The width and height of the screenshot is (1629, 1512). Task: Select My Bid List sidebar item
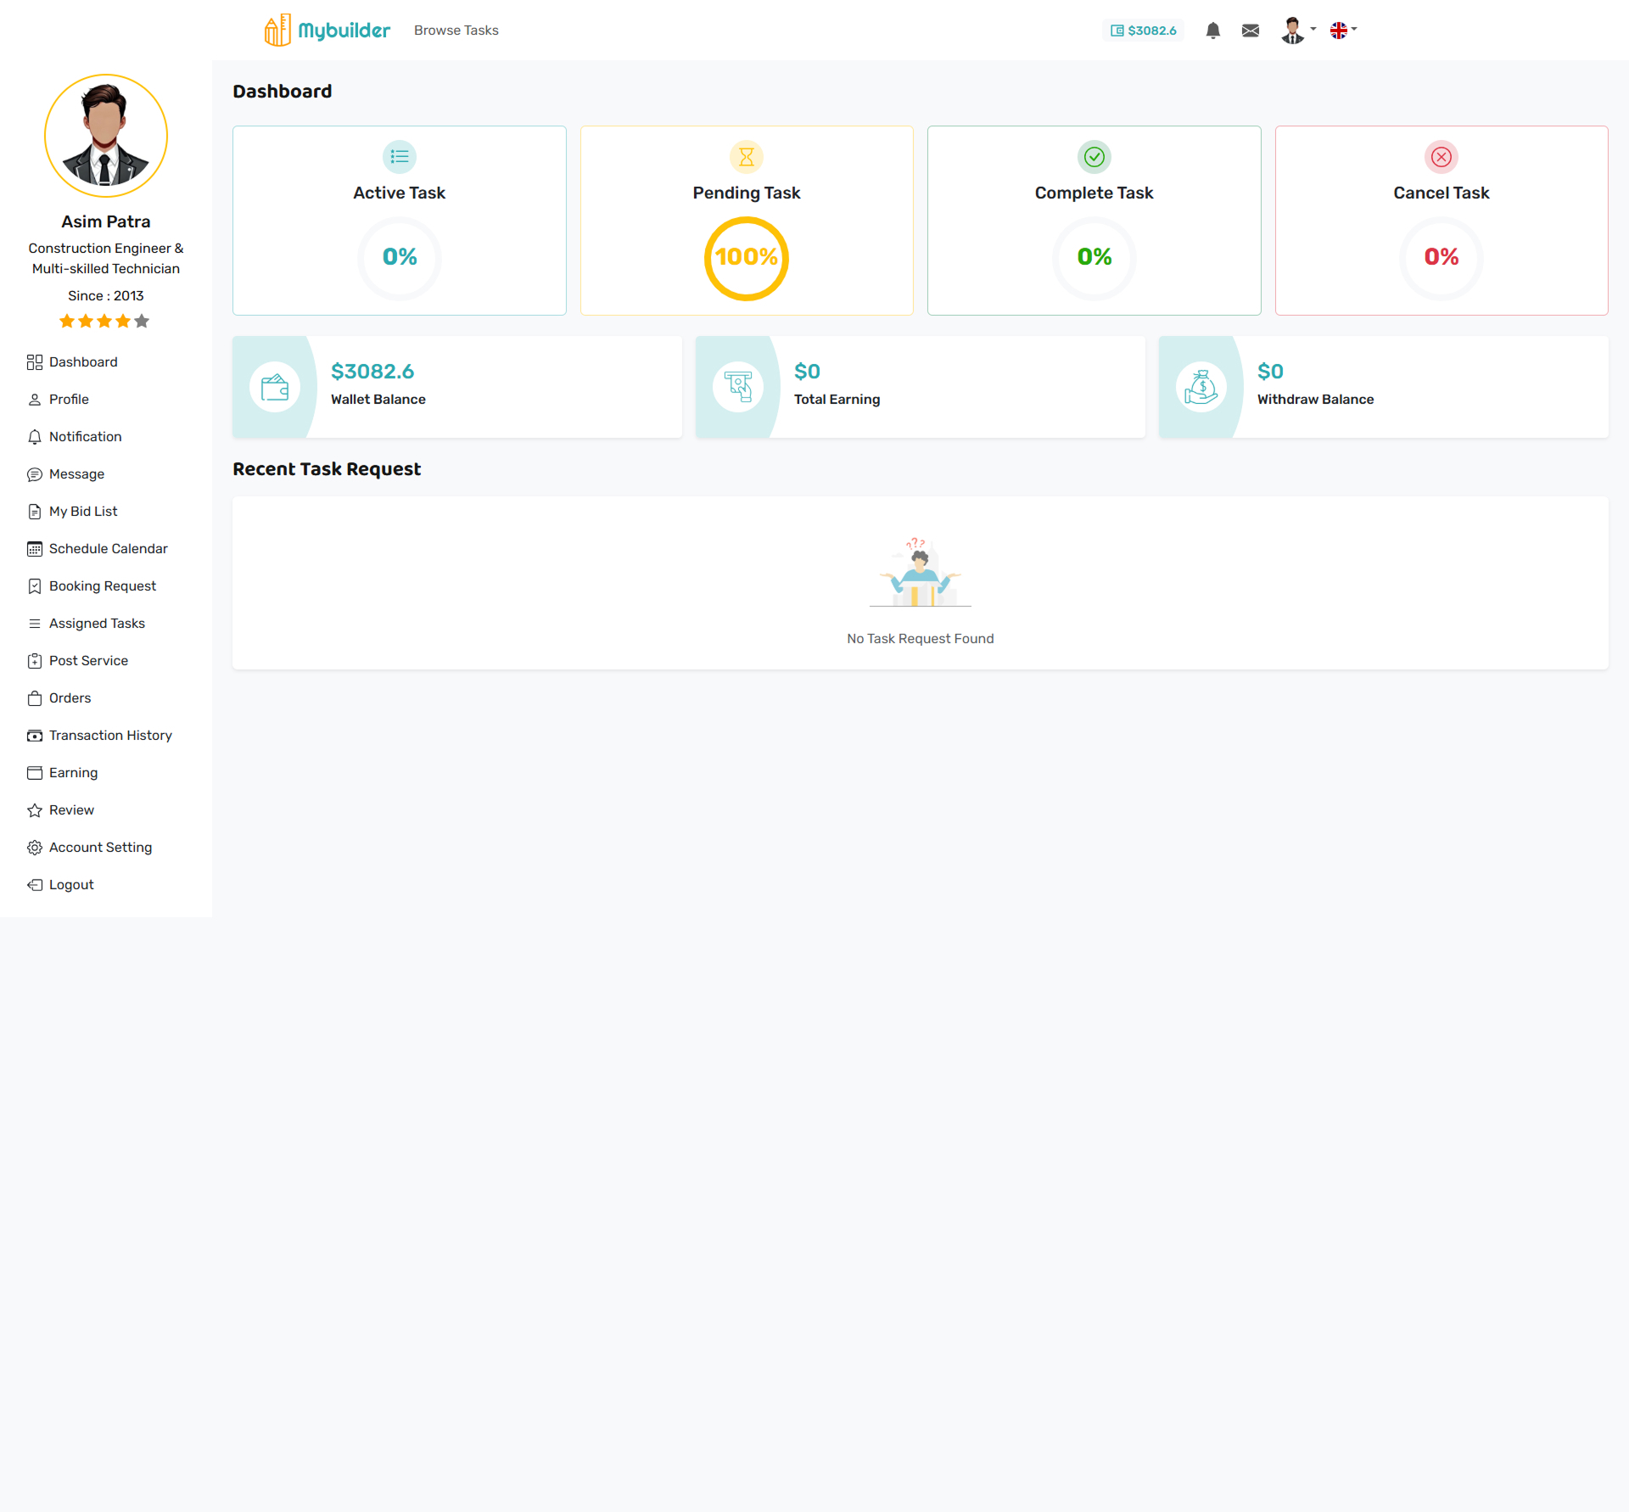tap(83, 512)
